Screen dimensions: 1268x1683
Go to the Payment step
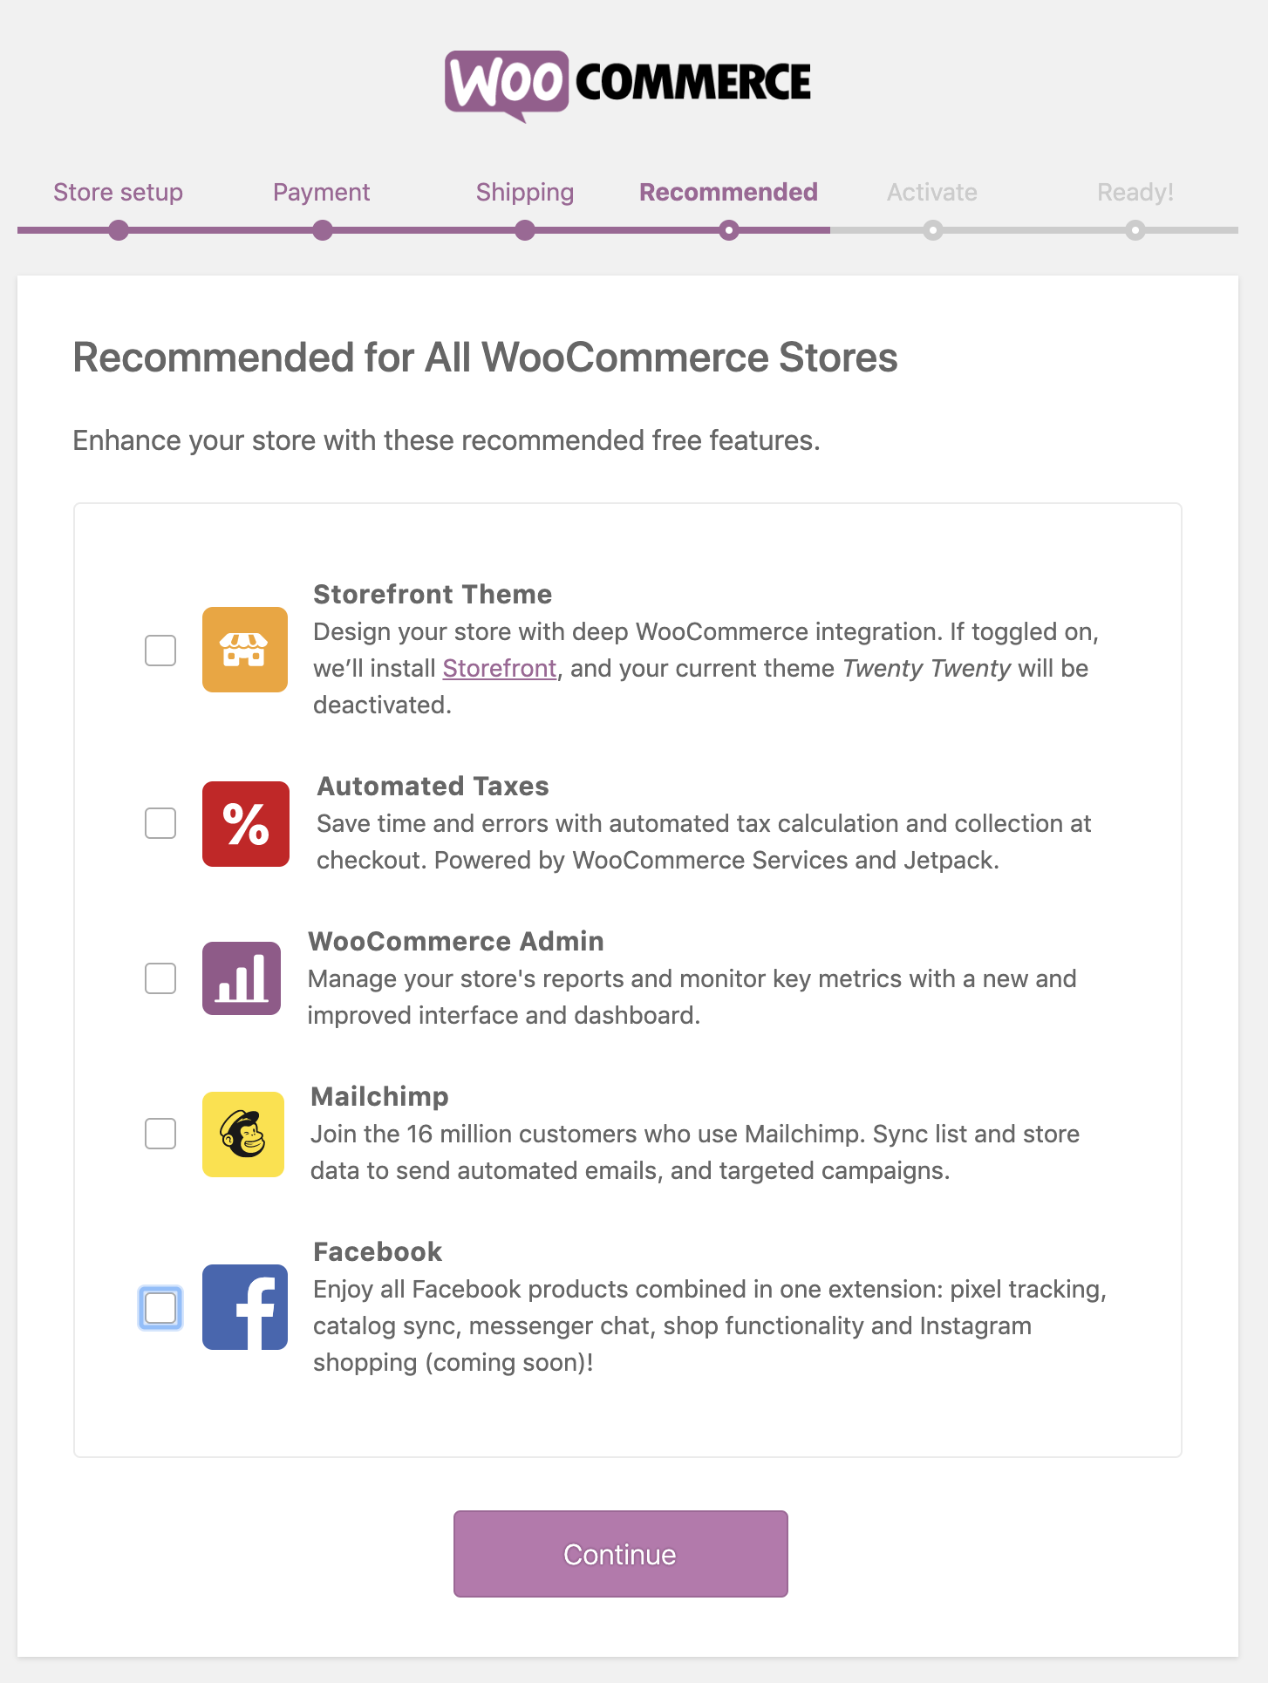point(321,192)
